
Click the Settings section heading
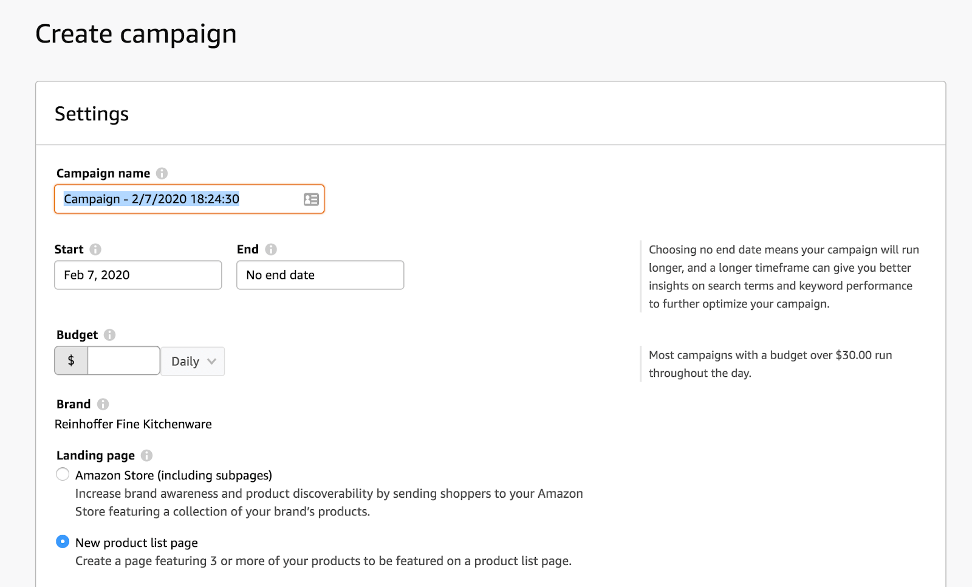pos(92,114)
